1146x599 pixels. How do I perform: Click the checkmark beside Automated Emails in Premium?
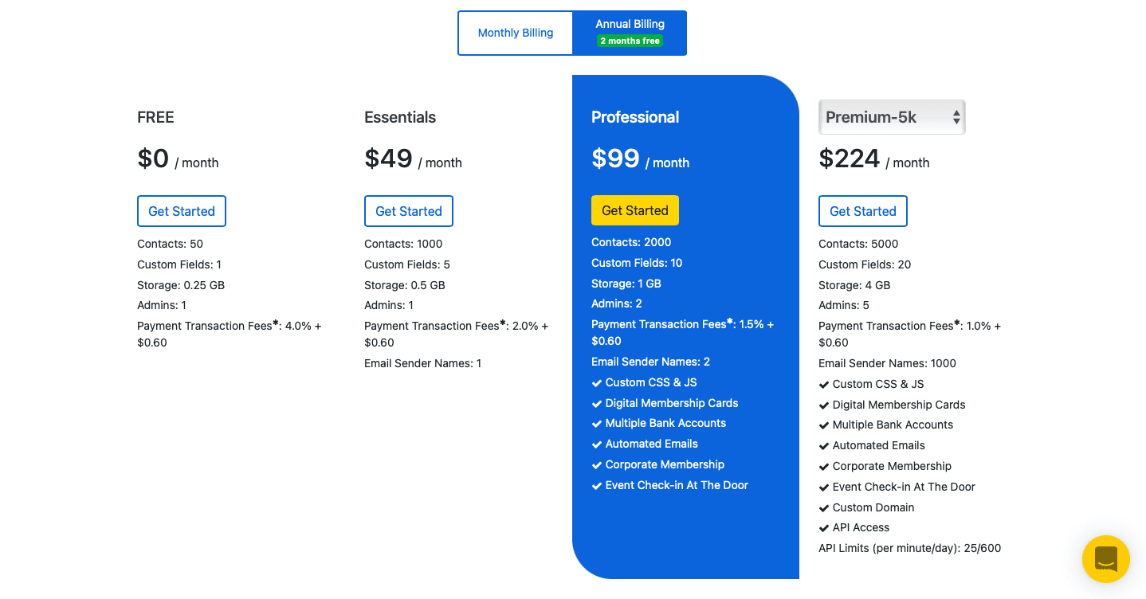pos(823,445)
